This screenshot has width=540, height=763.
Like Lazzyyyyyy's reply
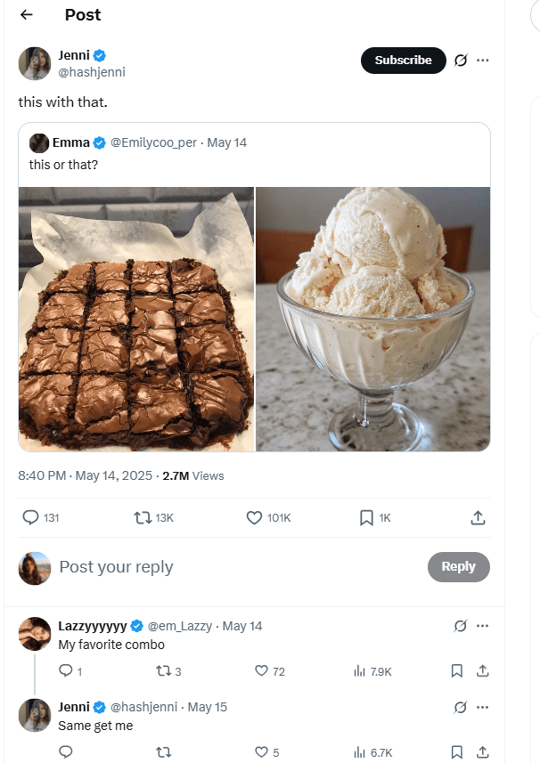[x=264, y=671]
